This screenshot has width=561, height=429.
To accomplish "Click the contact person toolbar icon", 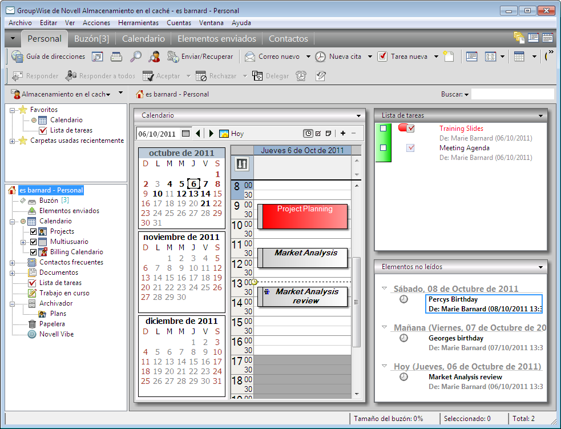I will [154, 57].
